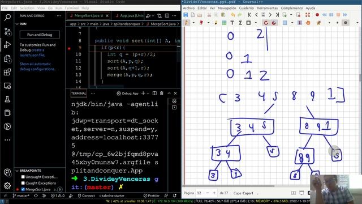Select Hand tool in Xournal++

point(308,23)
